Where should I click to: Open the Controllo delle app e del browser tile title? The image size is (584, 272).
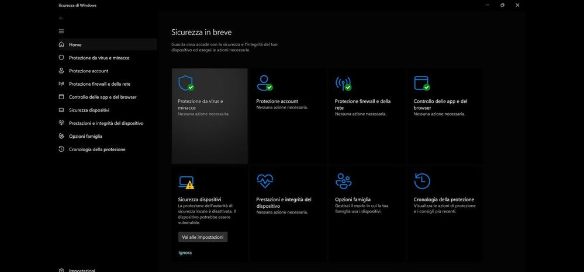(440, 104)
